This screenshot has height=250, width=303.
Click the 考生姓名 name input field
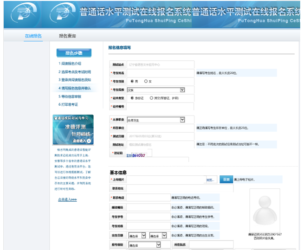[x=160, y=73]
